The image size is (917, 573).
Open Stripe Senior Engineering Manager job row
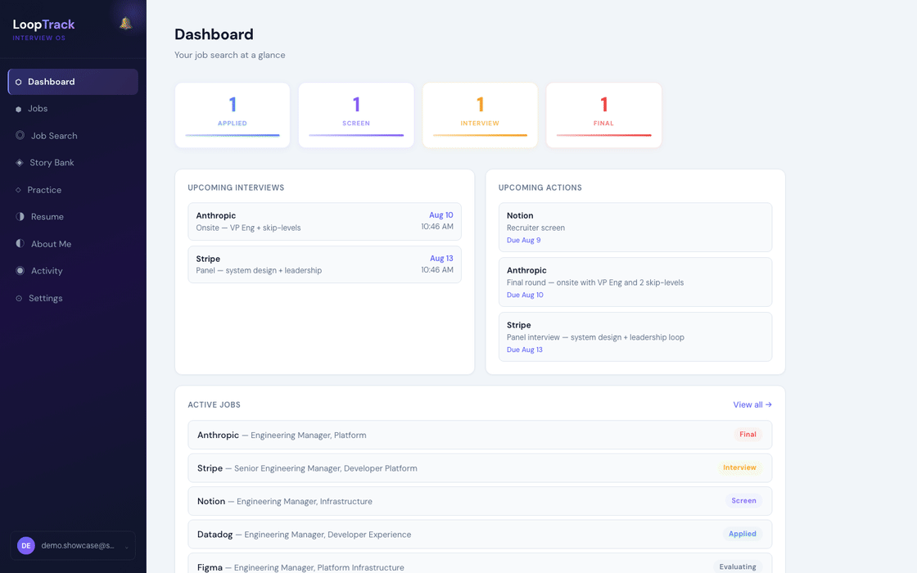pyautogui.click(x=480, y=467)
